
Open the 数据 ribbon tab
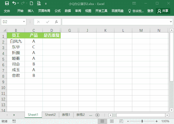click(68, 11)
